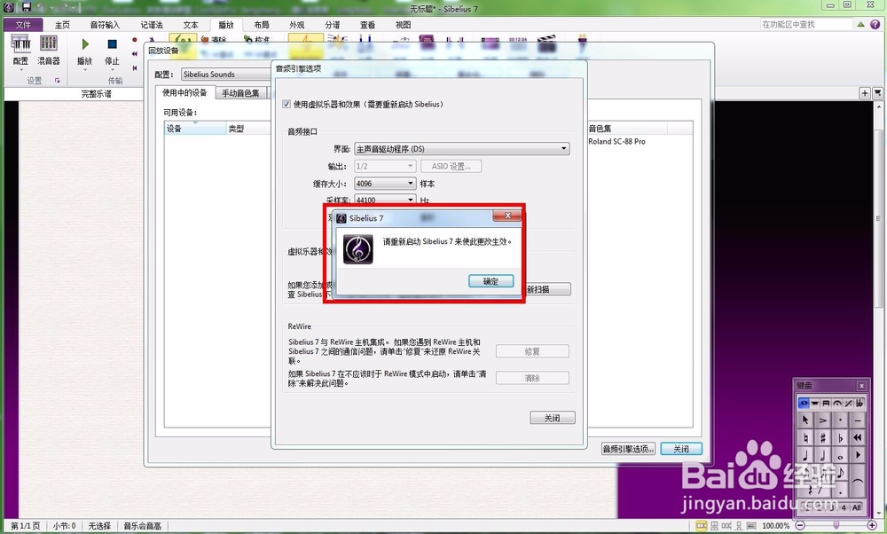
Task: Click the ReWire 清除 button
Action: (x=532, y=378)
